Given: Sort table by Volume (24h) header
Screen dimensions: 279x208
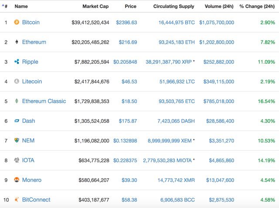Looking at the screenshot, I should [x=219, y=7].
